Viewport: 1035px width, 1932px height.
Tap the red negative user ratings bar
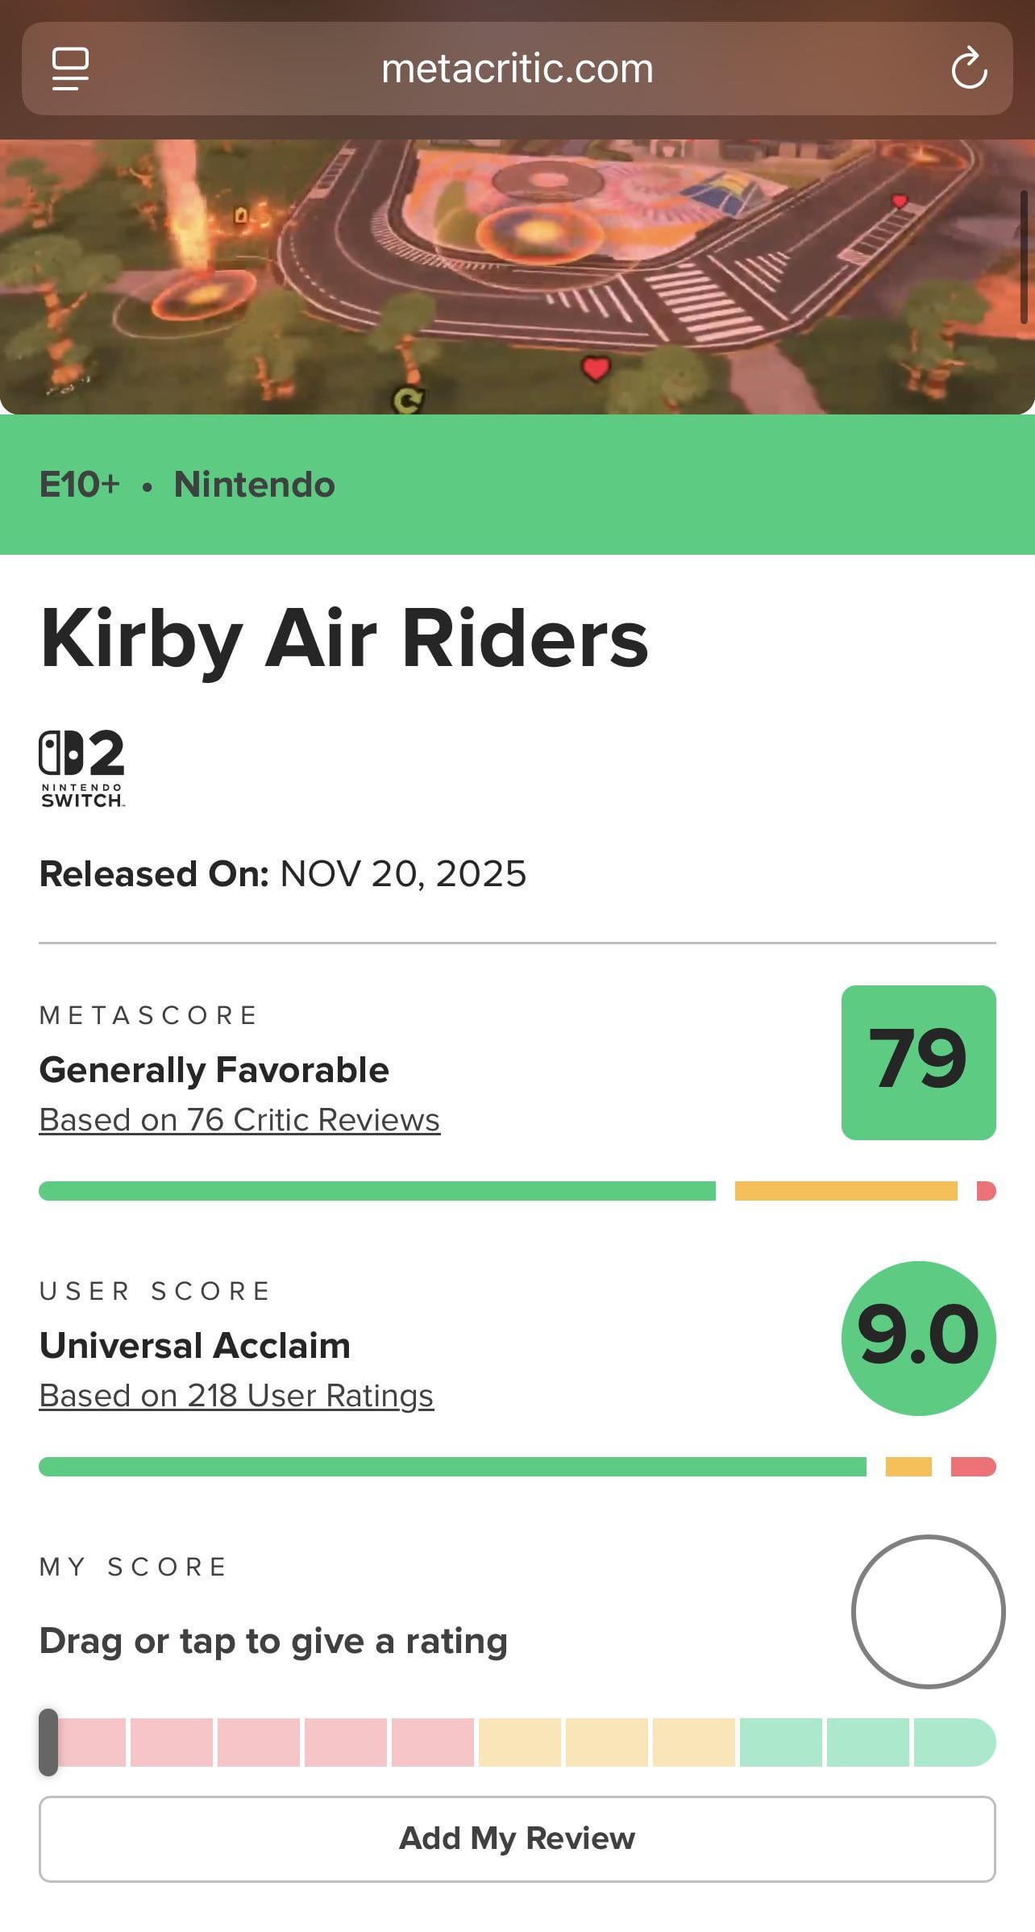(974, 1467)
